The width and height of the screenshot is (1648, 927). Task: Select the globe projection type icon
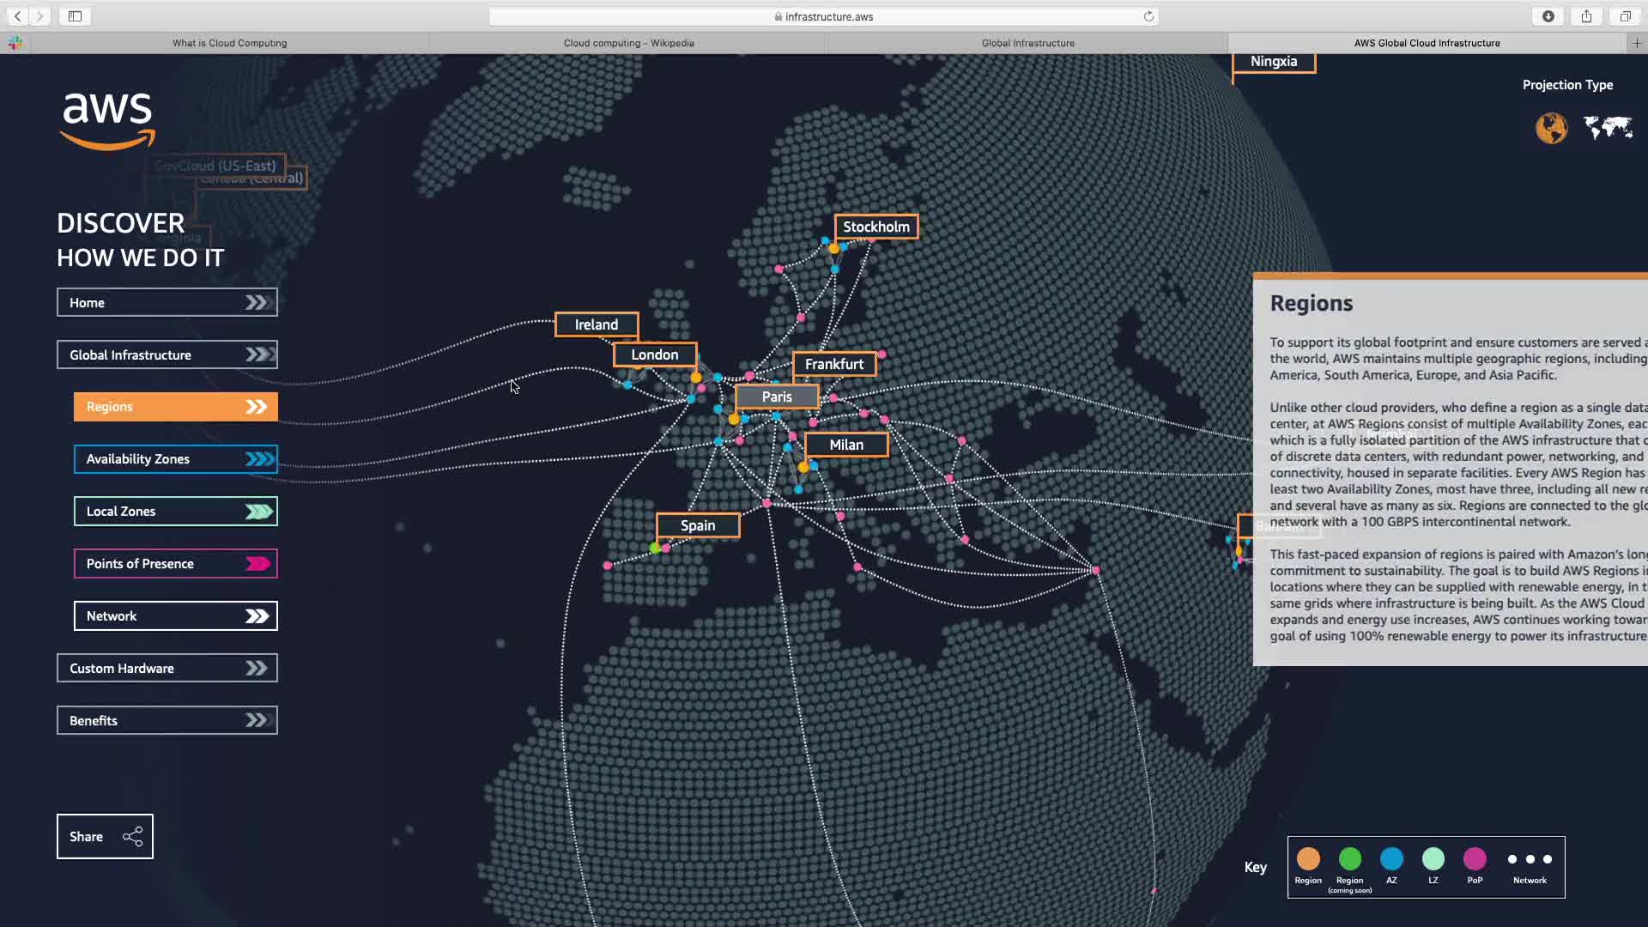coord(1551,129)
